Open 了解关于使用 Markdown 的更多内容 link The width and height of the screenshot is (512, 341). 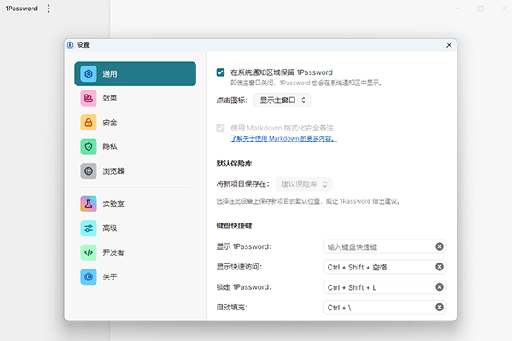pos(284,139)
